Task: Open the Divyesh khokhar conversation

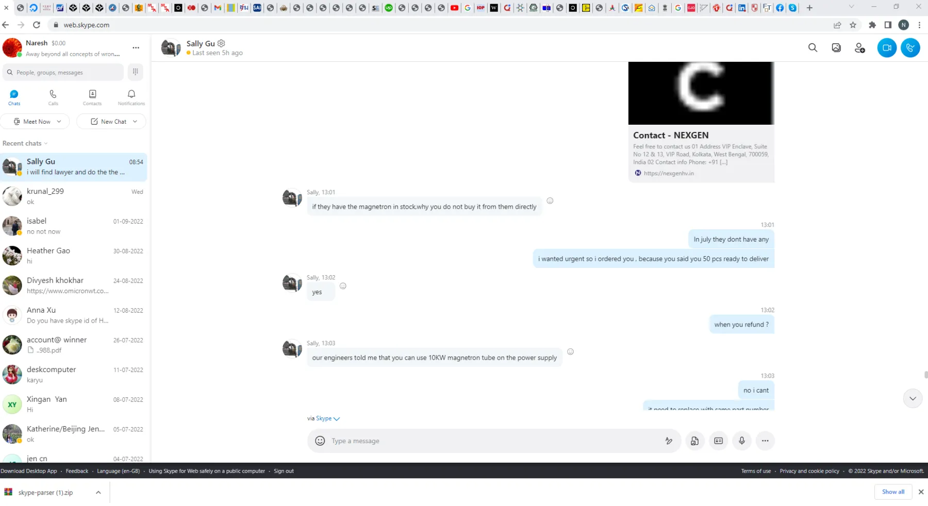Action: [74, 285]
